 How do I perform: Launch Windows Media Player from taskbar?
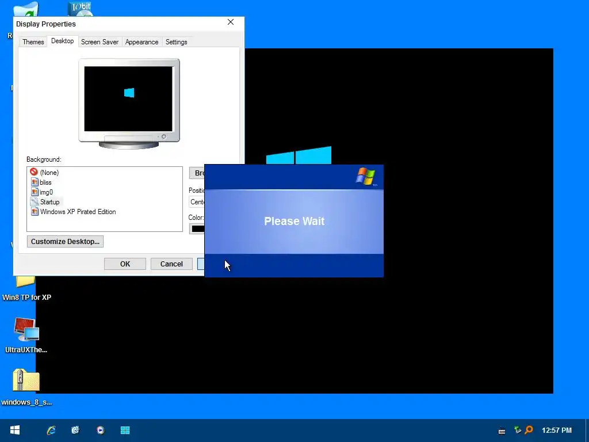(x=100, y=430)
